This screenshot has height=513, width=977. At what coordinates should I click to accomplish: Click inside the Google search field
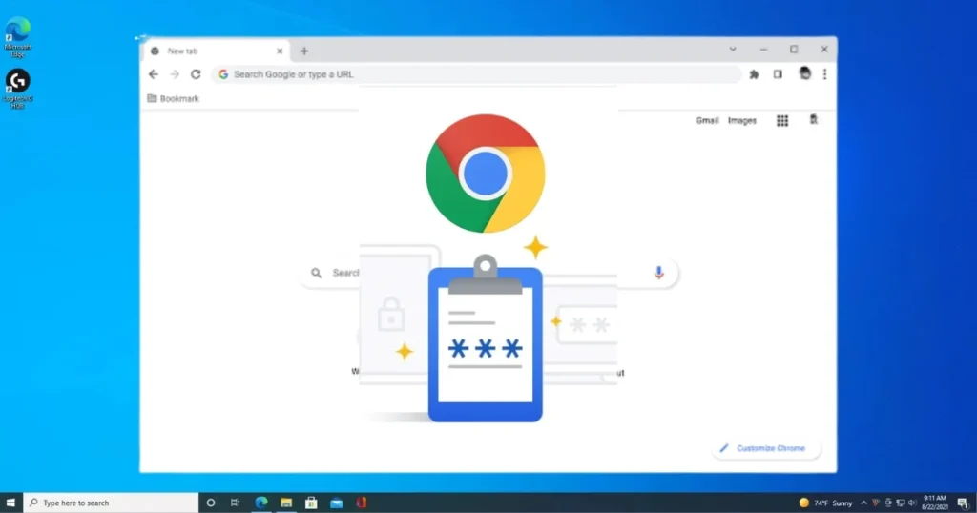[489, 273]
